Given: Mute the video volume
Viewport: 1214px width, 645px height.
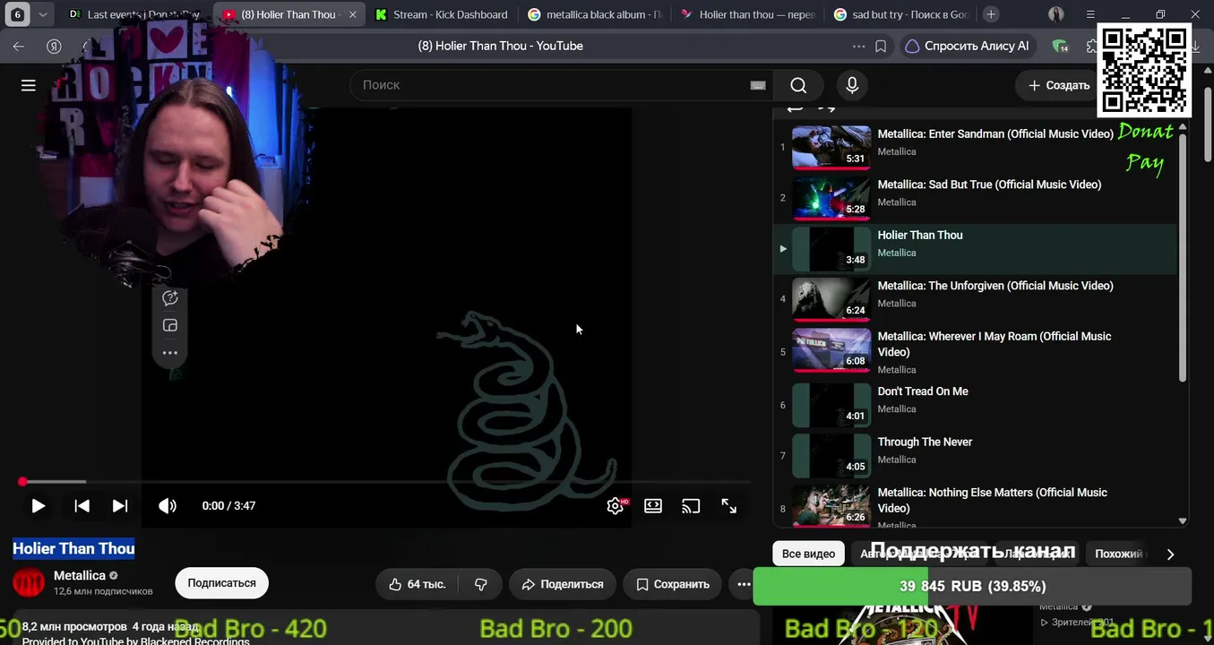Looking at the screenshot, I should 168,506.
